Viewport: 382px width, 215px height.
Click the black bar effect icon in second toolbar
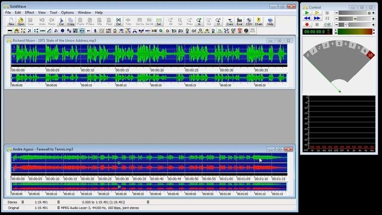click(x=10, y=30)
